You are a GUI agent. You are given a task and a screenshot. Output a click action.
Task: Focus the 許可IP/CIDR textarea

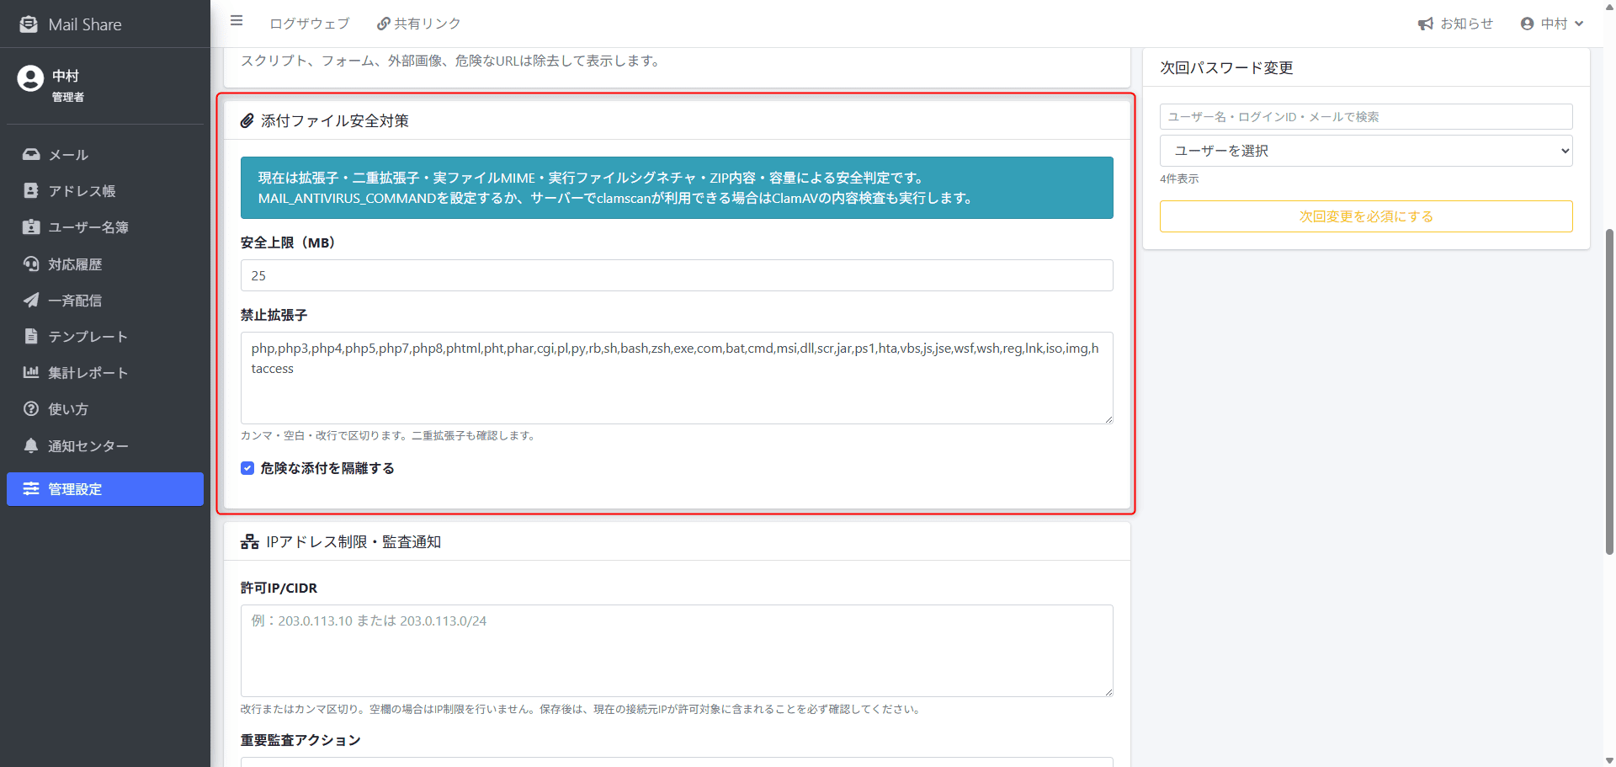point(677,651)
